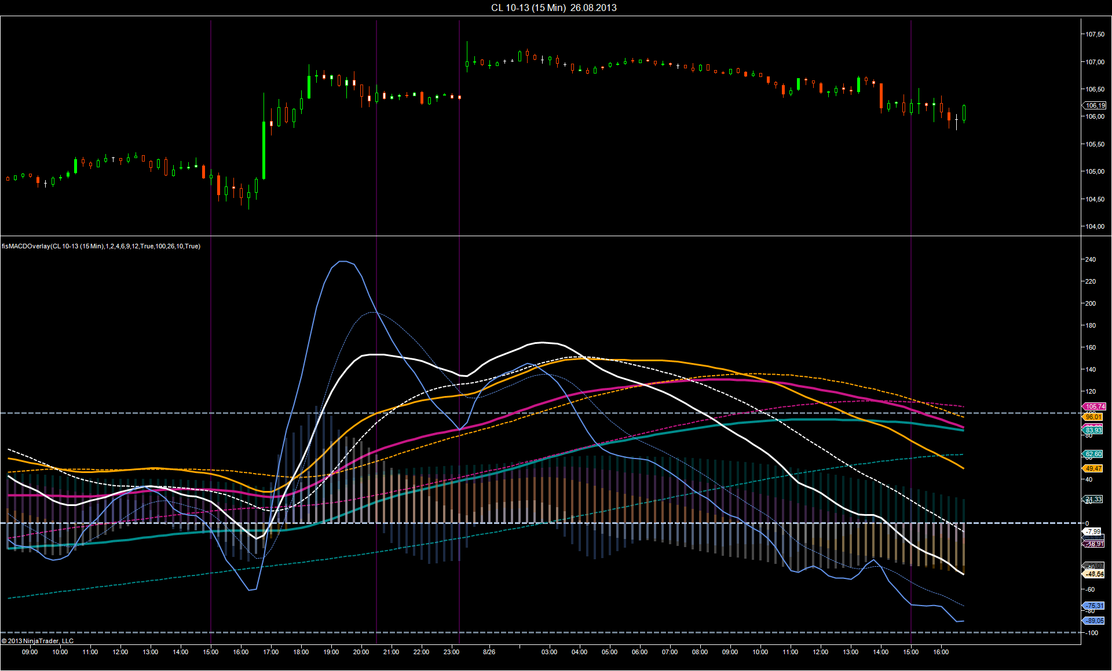
Task: Select the large green candle near 17:00
Action: coord(264,151)
